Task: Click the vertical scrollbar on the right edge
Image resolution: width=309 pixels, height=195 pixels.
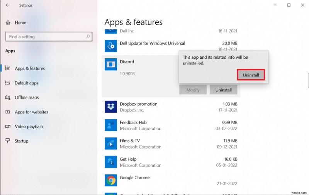Action: (308, 80)
